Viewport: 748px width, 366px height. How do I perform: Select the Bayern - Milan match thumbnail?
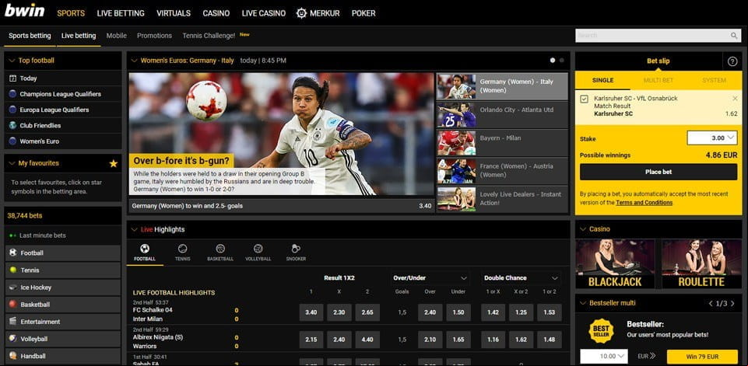tap(457, 143)
